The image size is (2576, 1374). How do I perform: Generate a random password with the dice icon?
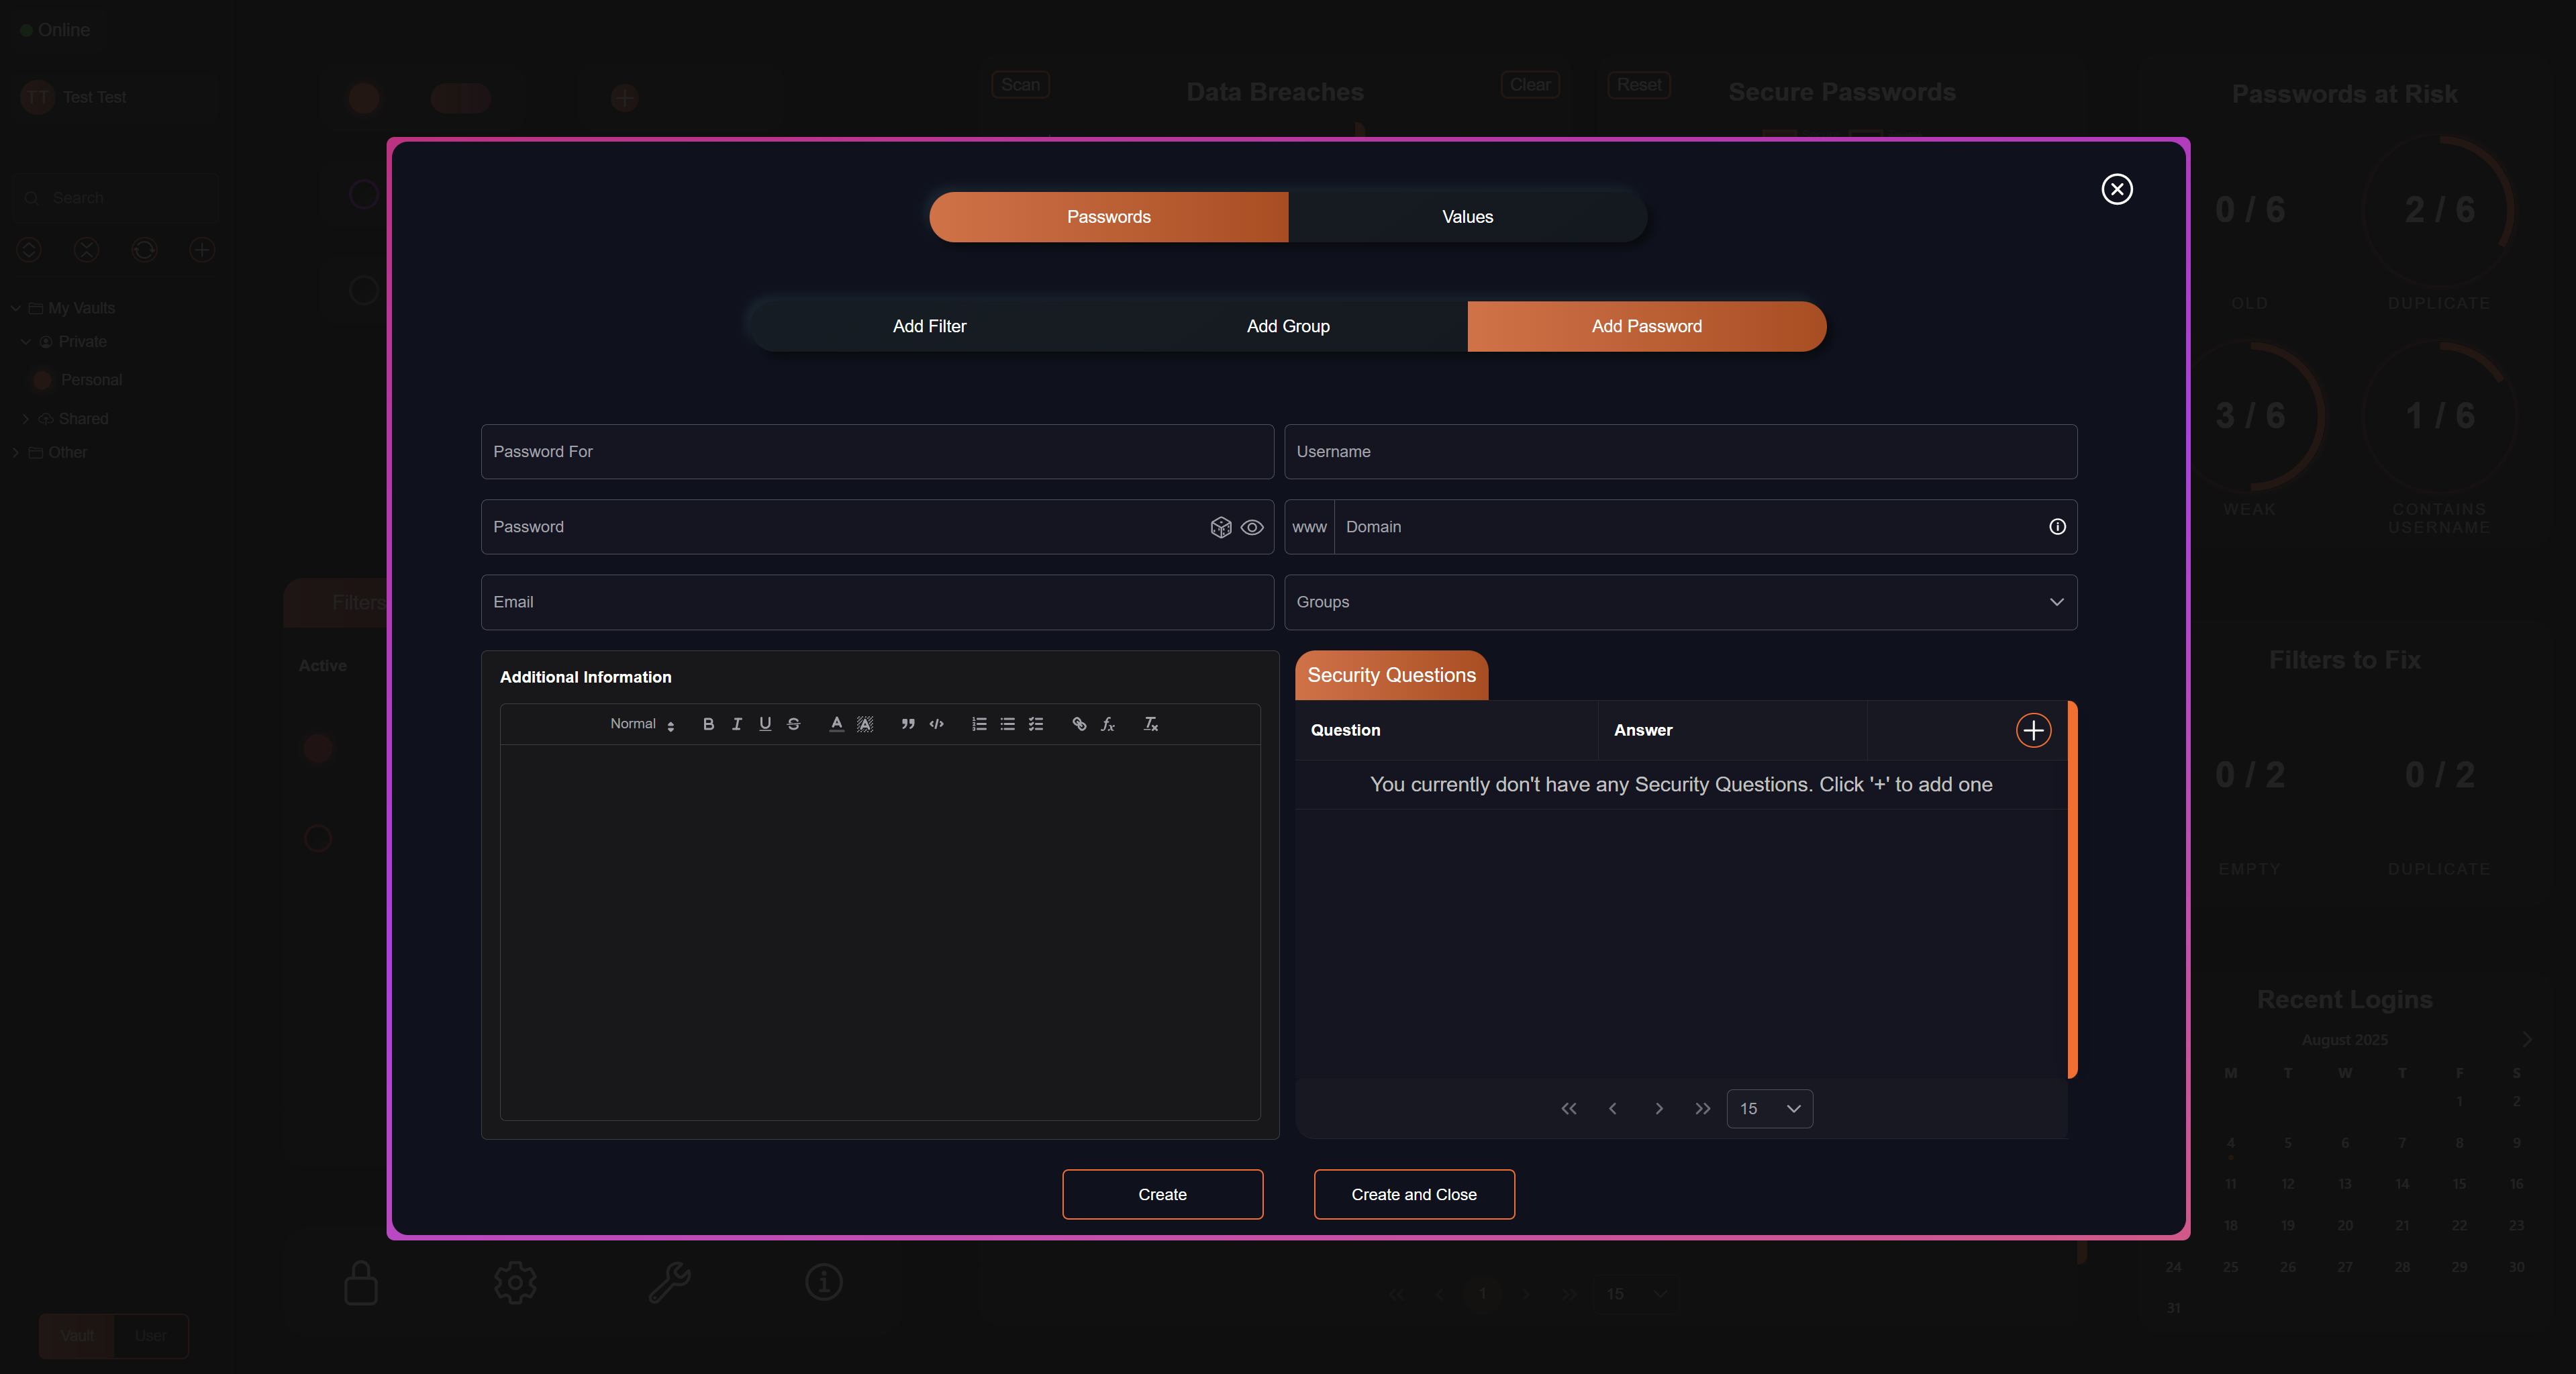(x=1221, y=527)
